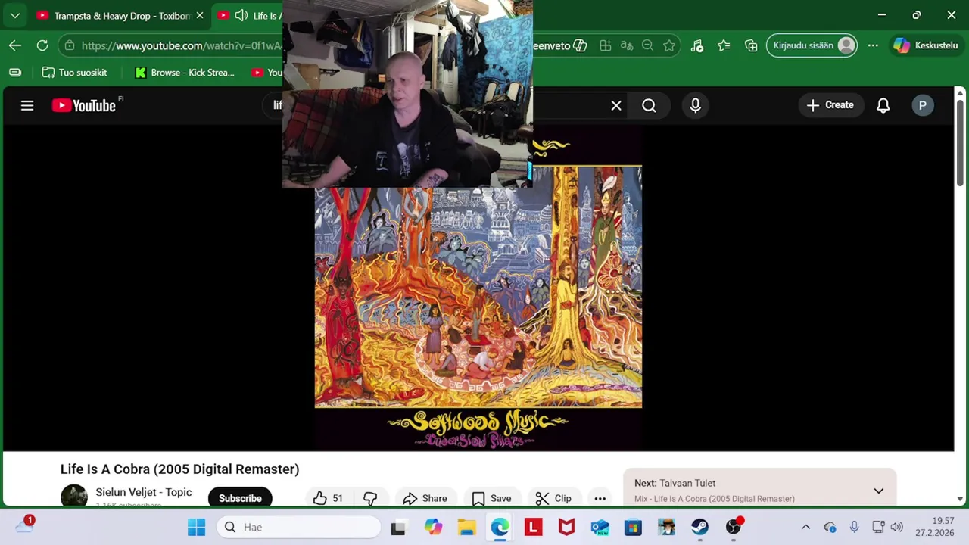The image size is (969, 545).
Task: Click the taskbar search box Hae
Action: pyautogui.click(x=299, y=527)
